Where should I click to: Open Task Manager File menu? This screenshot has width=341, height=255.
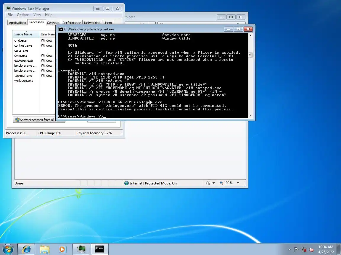10,15
